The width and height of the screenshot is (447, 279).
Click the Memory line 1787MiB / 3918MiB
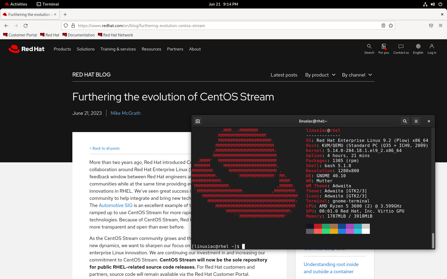[x=339, y=216]
